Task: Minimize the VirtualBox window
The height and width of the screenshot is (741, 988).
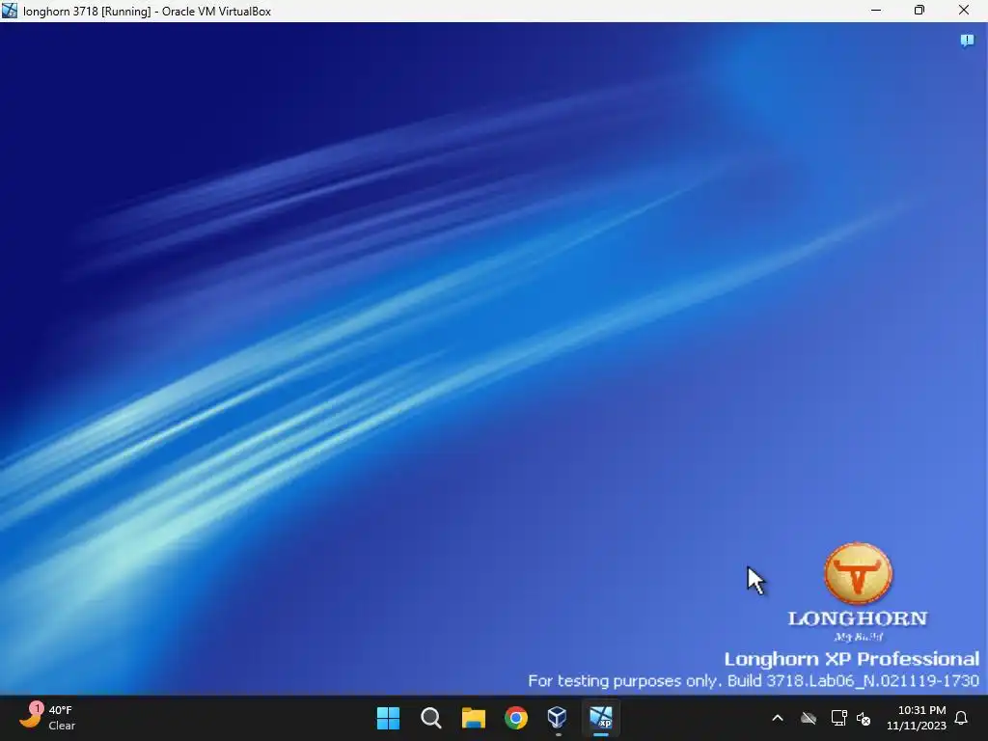Action: [x=876, y=10]
